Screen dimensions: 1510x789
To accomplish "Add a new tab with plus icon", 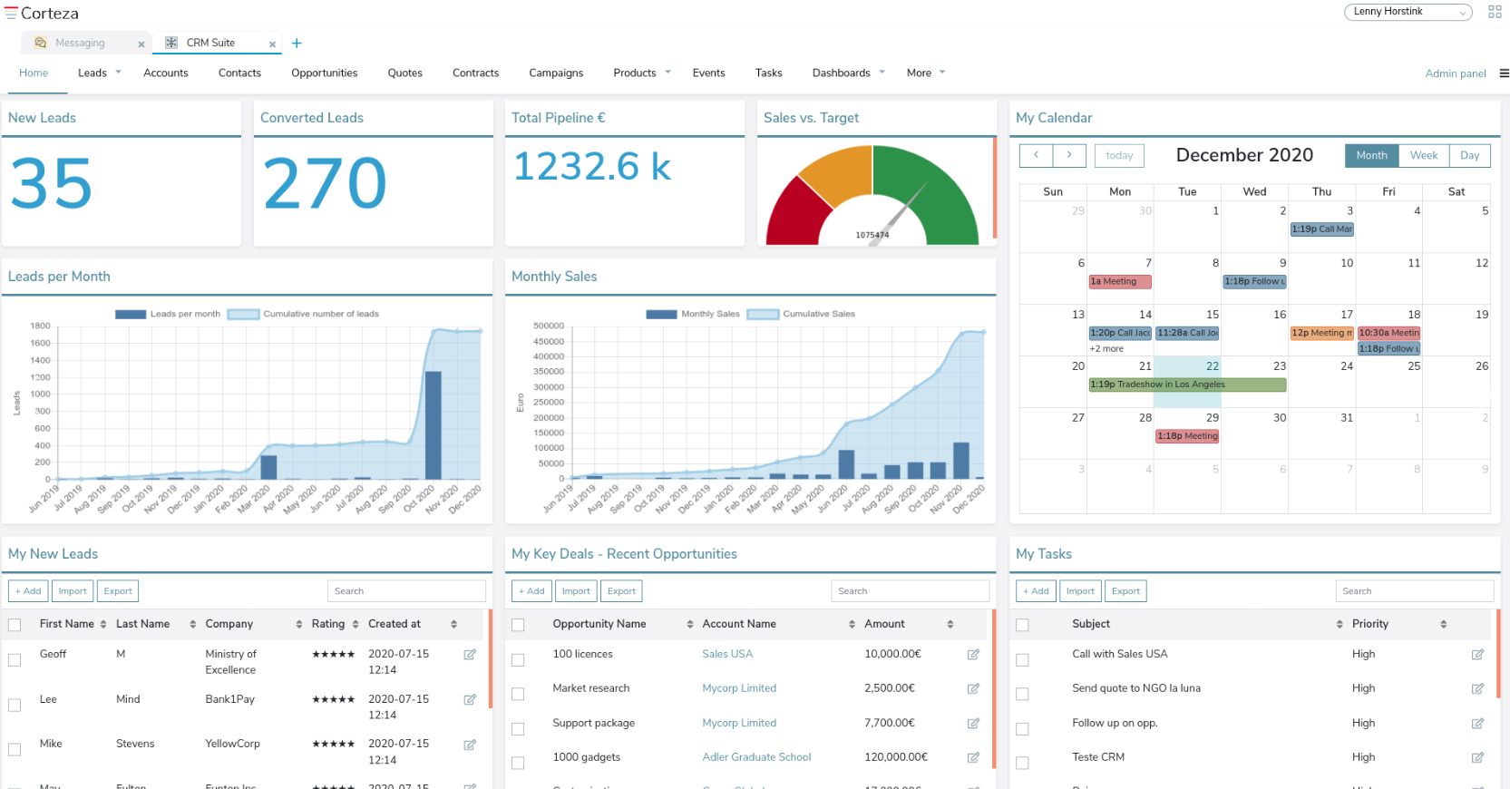I will [297, 44].
